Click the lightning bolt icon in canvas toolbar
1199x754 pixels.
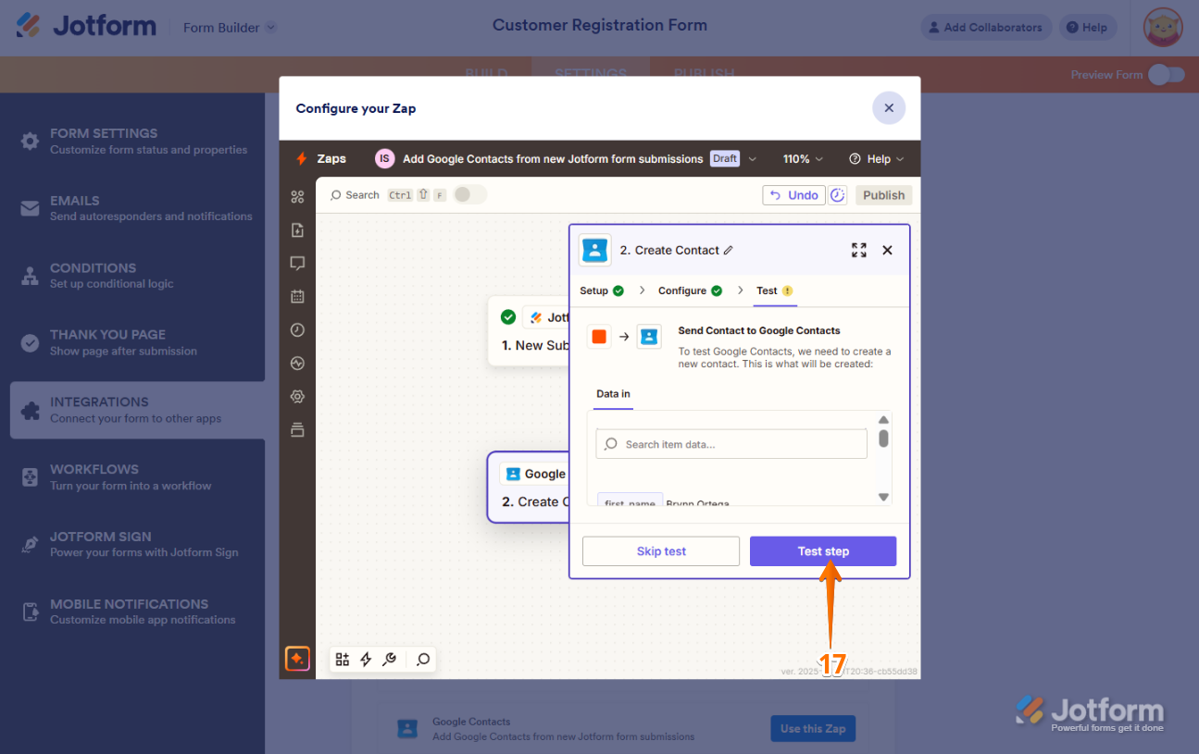366,659
